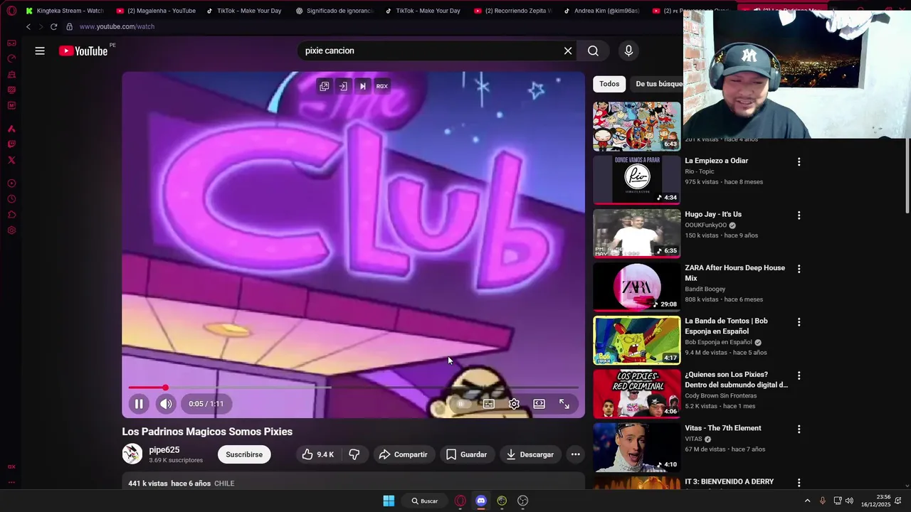Pop out video with detach icon
Image resolution: width=911 pixels, height=512 pixels.
click(325, 86)
